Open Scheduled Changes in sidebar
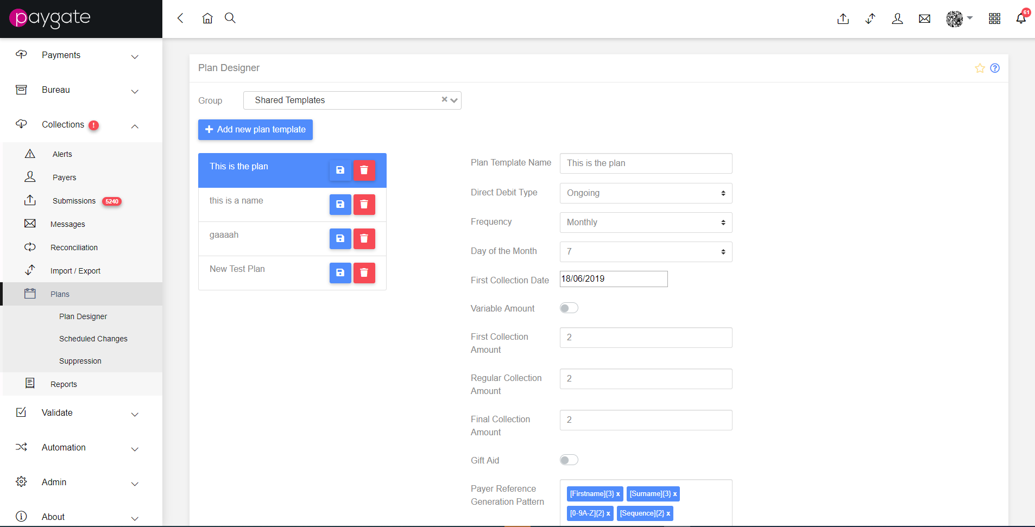This screenshot has height=527, width=1035. tap(93, 339)
